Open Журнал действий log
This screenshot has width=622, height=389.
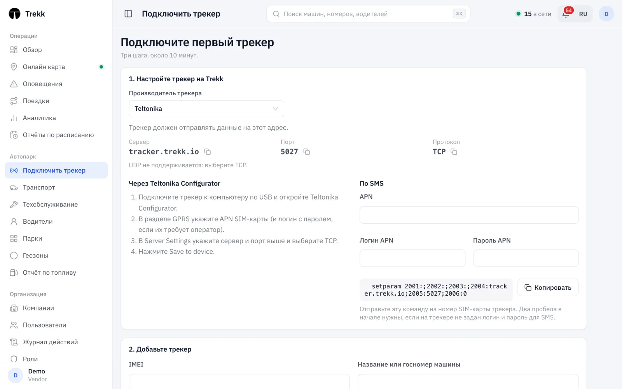pos(56,342)
